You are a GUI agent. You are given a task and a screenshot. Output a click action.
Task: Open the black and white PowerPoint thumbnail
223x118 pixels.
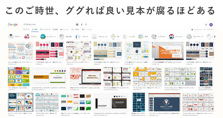point(111,102)
